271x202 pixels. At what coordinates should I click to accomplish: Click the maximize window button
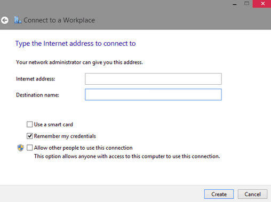[x=246, y=4]
